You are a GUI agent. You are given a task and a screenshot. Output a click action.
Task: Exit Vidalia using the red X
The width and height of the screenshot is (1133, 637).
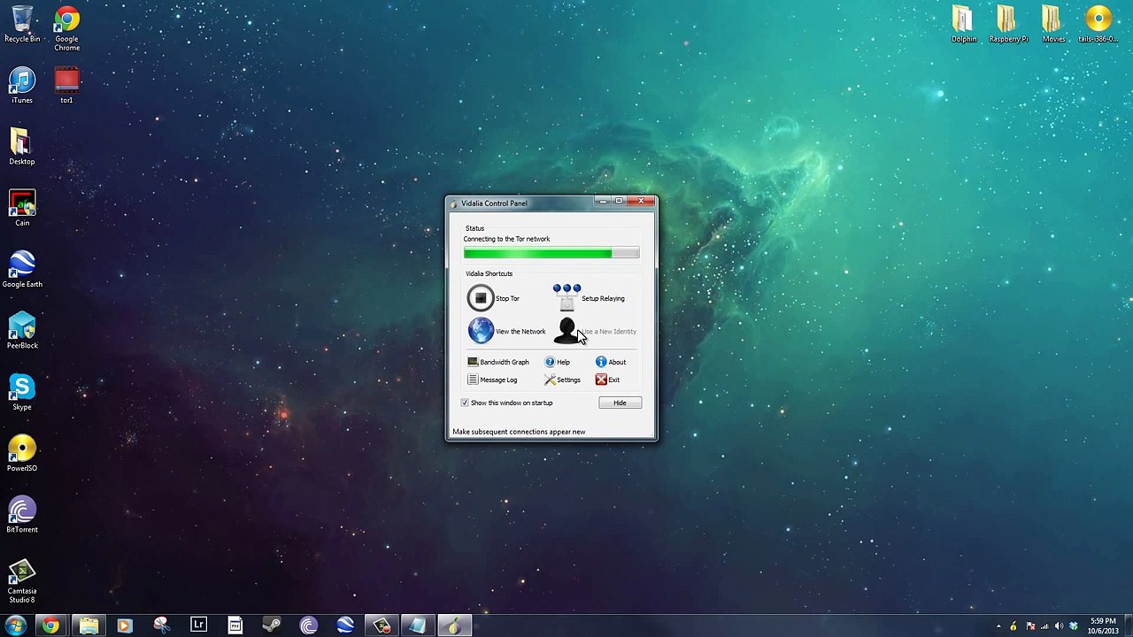tap(602, 380)
